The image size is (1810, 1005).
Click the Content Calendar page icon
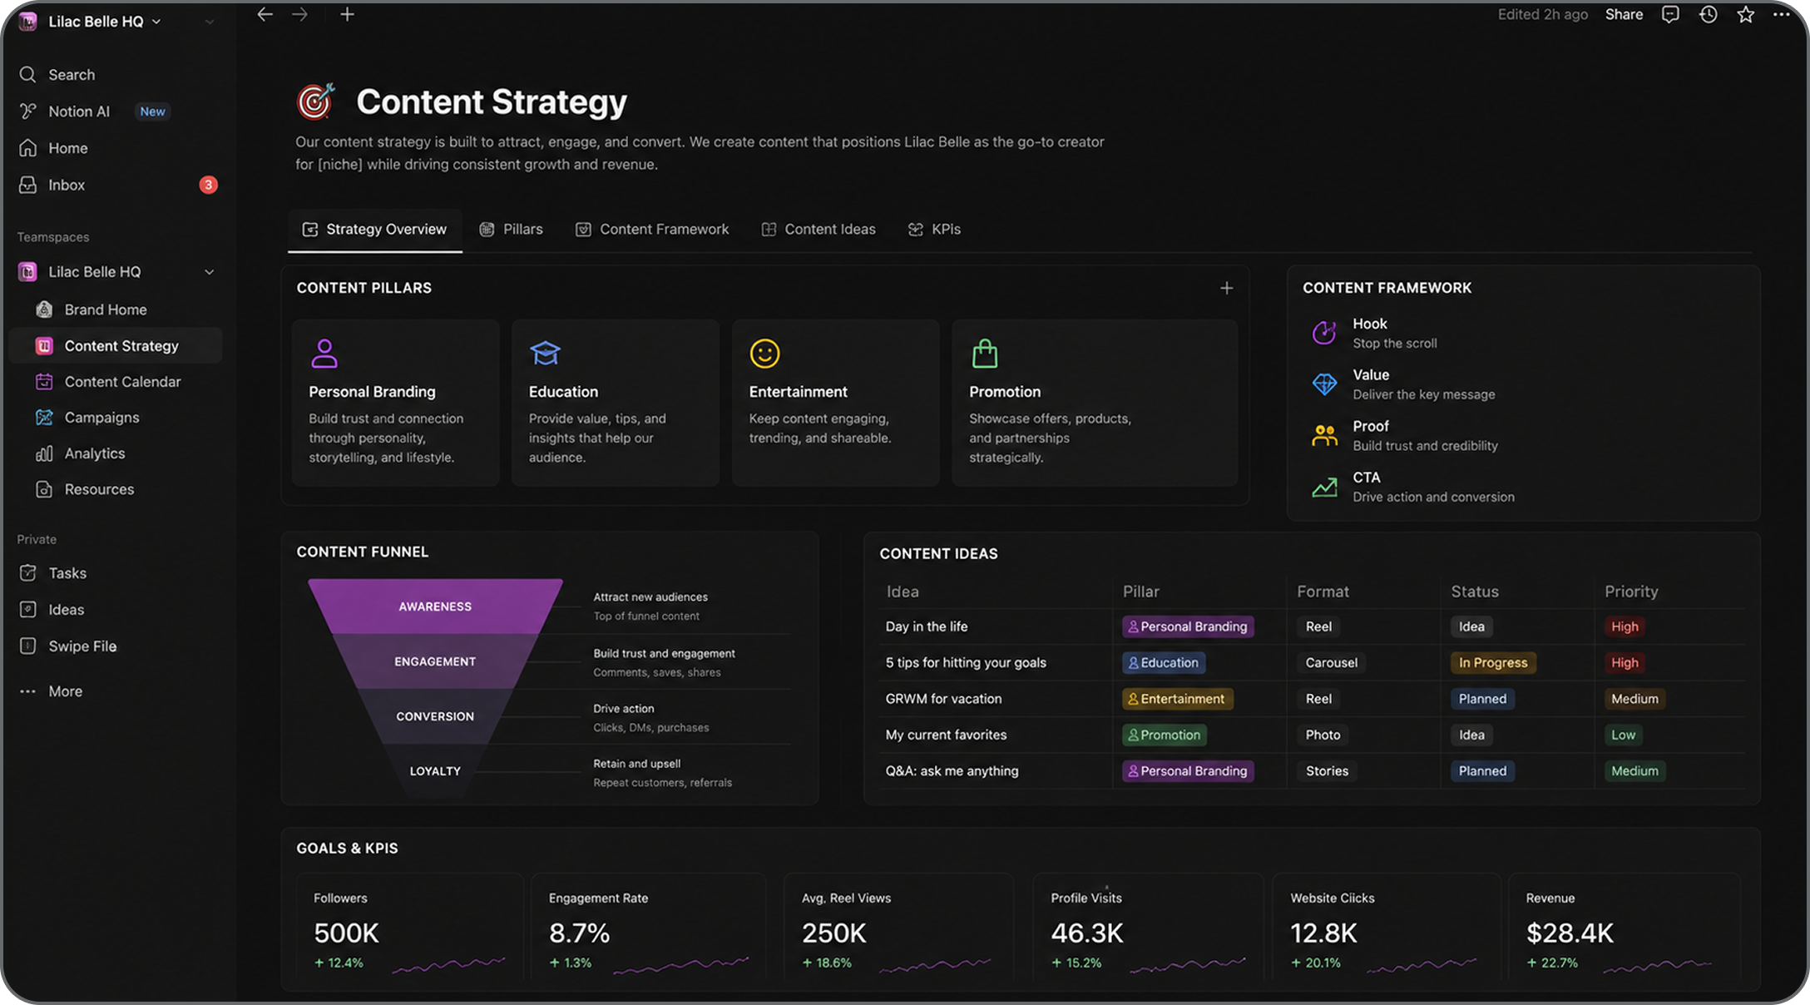(x=44, y=381)
